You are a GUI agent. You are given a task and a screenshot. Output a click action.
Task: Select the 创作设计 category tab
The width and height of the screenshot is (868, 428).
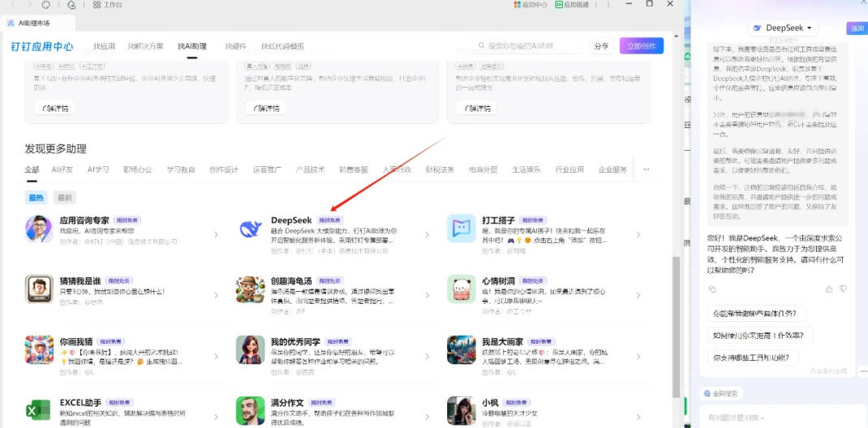click(x=224, y=169)
